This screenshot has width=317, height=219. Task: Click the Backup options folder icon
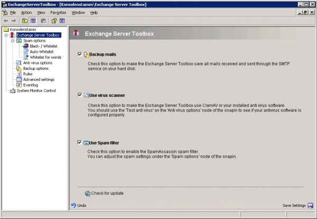pyautogui.click(x=19, y=68)
